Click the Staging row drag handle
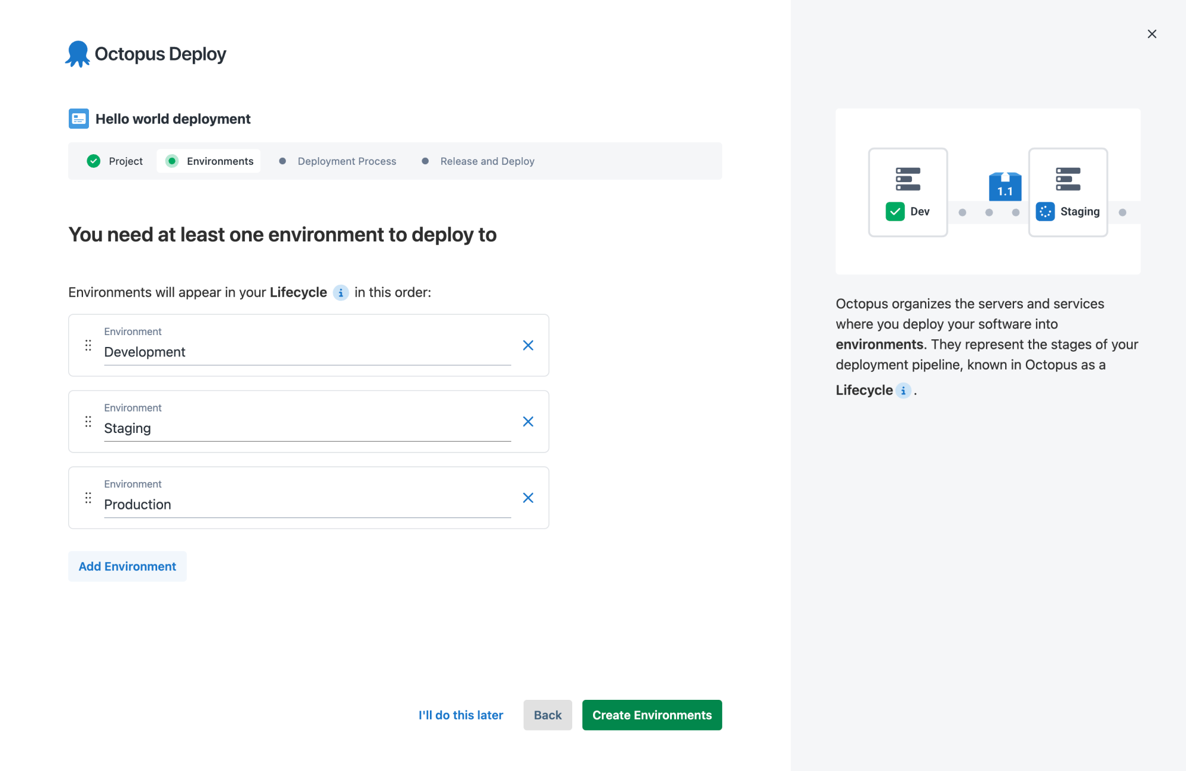1186x771 pixels. tap(88, 422)
